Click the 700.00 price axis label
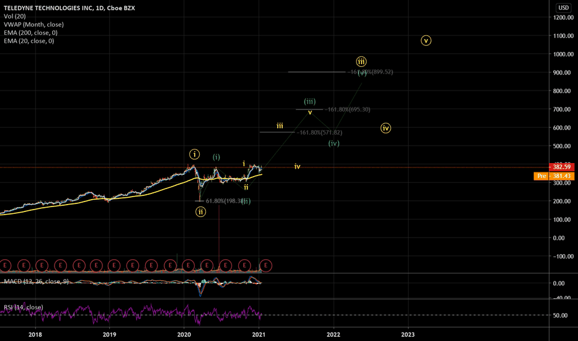Viewport: 578px width, 341px height. [563, 110]
